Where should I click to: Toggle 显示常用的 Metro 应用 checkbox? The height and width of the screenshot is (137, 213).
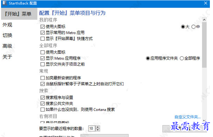pyautogui.click(x=42, y=33)
